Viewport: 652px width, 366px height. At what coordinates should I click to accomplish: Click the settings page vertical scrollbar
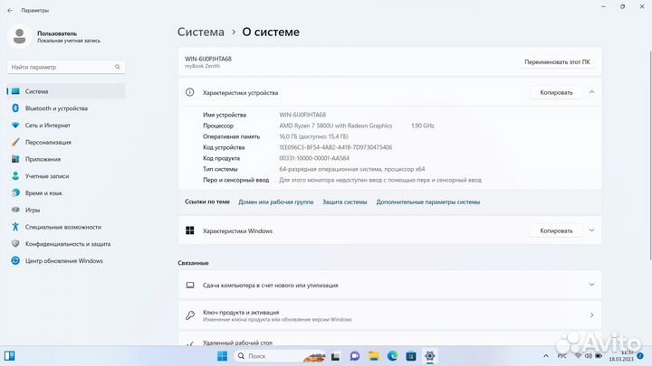tap(649, 155)
